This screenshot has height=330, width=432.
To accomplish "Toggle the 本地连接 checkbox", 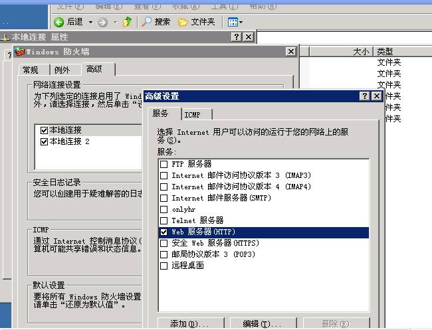I will coord(44,130).
